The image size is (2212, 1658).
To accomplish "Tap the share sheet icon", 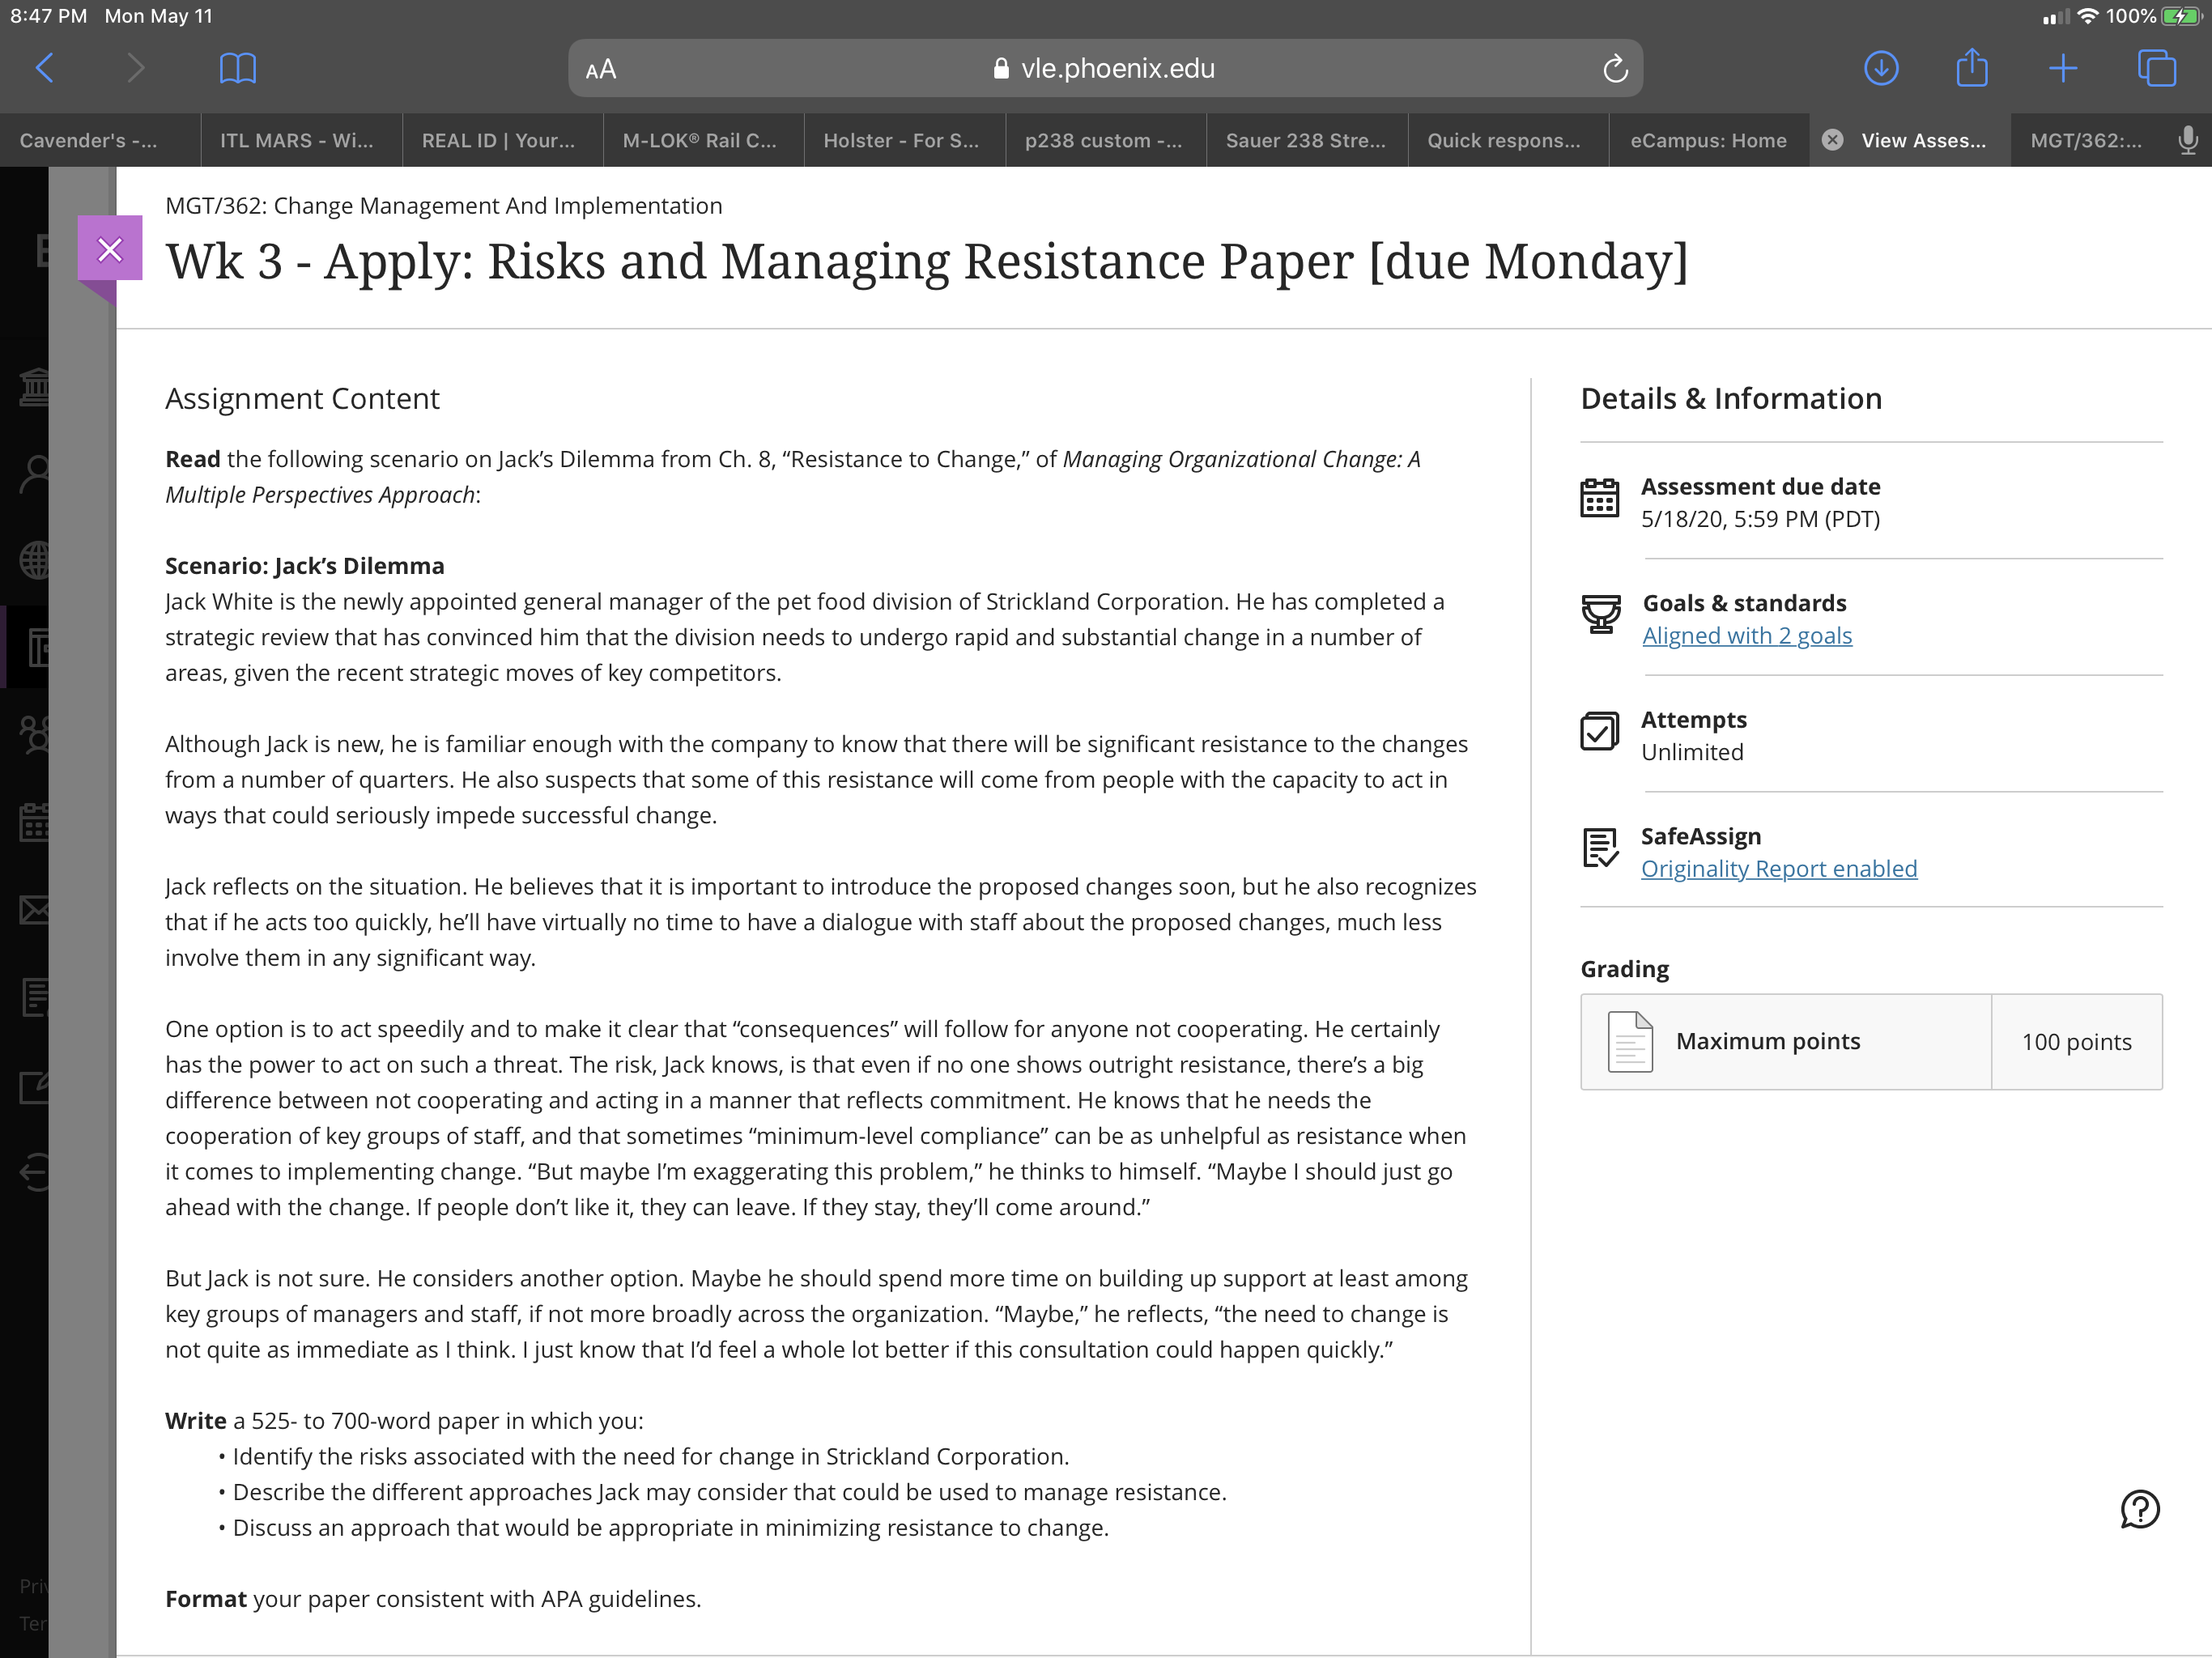I will pyautogui.click(x=1971, y=68).
